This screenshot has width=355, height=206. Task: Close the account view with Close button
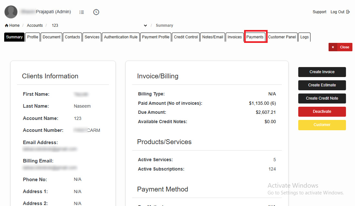pos(340,47)
